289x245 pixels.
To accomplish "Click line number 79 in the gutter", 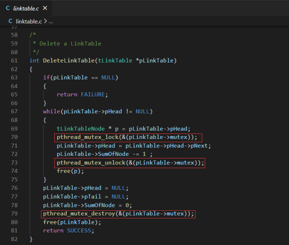I will pyautogui.click(x=14, y=214).
